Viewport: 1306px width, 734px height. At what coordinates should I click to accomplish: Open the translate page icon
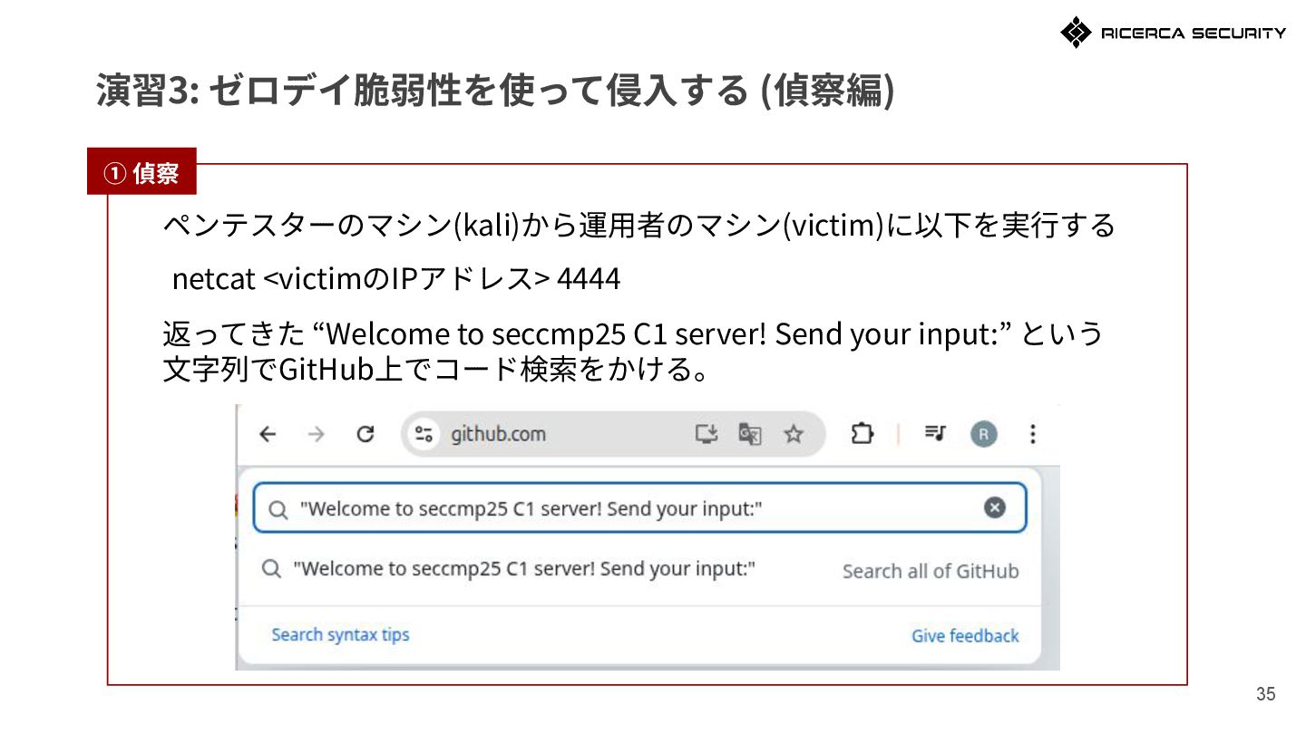[750, 434]
